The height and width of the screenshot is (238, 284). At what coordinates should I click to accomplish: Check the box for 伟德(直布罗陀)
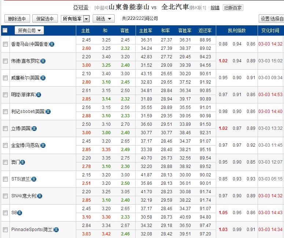tap(5, 61)
